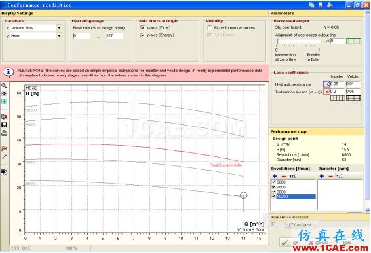Image resolution: width=371 pixels, height=253 pixels.
Task: Expand the Parameters panel scroll-down chevron
Action: coord(367,210)
